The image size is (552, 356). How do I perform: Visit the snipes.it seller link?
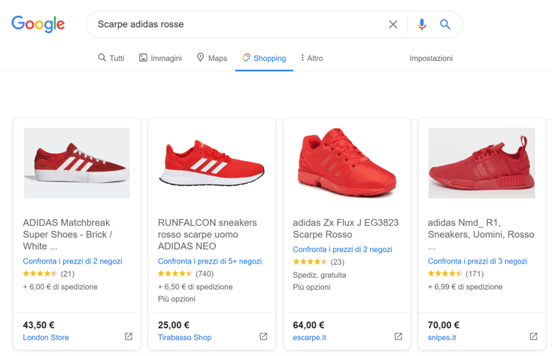click(x=441, y=337)
